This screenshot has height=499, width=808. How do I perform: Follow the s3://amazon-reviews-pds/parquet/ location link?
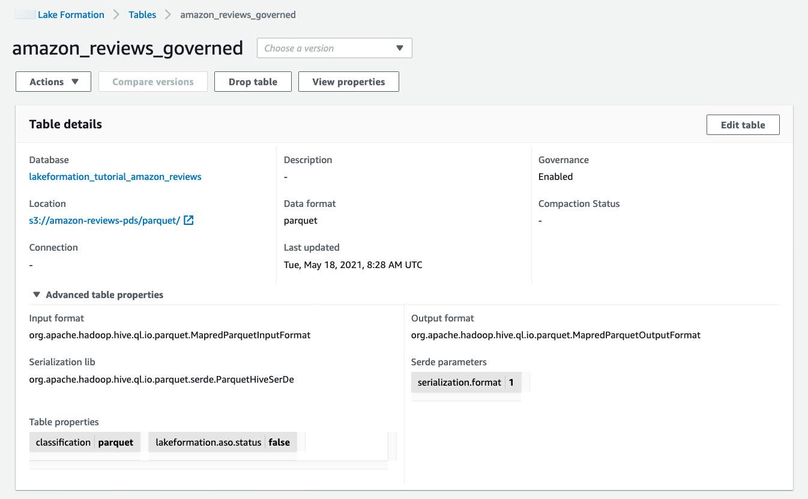(x=104, y=220)
